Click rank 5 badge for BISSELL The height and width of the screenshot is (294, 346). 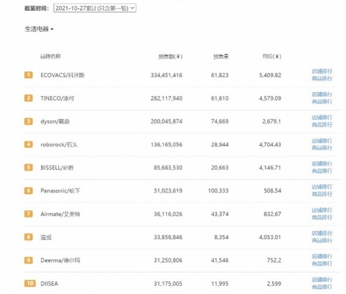coord(29,167)
